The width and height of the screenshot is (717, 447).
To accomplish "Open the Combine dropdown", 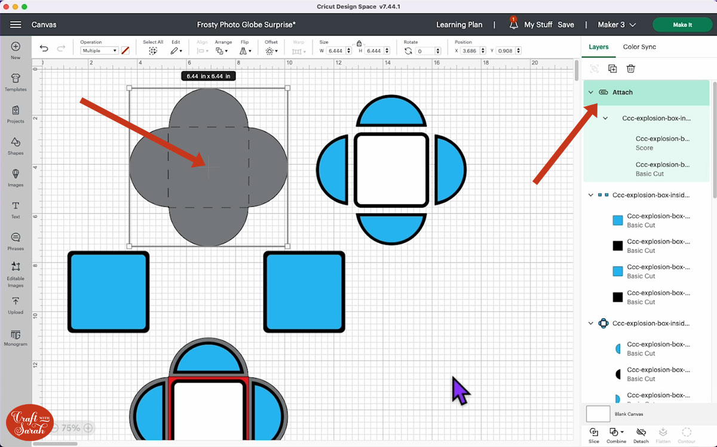I will click(x=616, y=435).
